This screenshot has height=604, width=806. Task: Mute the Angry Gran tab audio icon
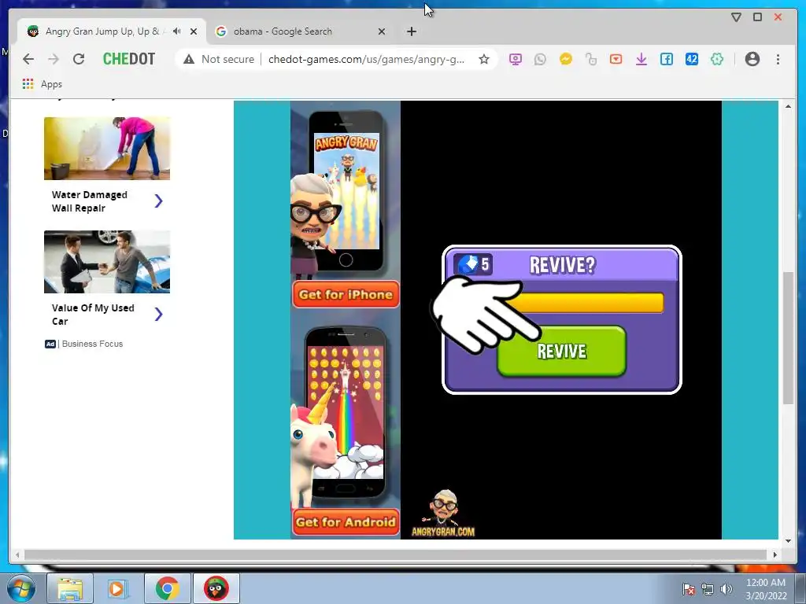(177, 31)
